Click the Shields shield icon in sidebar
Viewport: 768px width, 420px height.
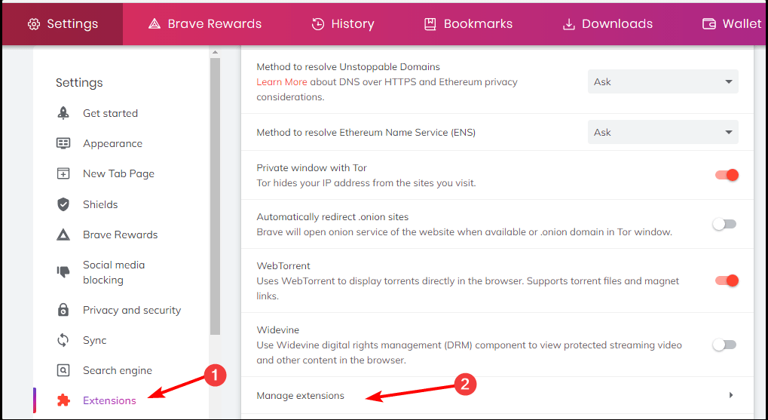pos(63,204)
